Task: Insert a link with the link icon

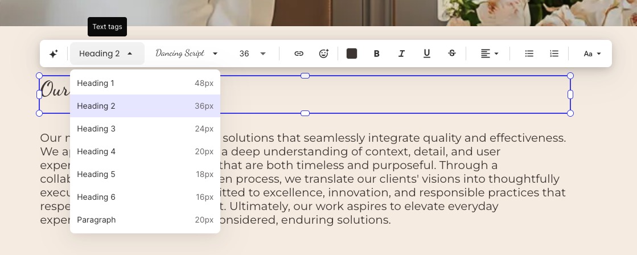Action: point(299,54)
